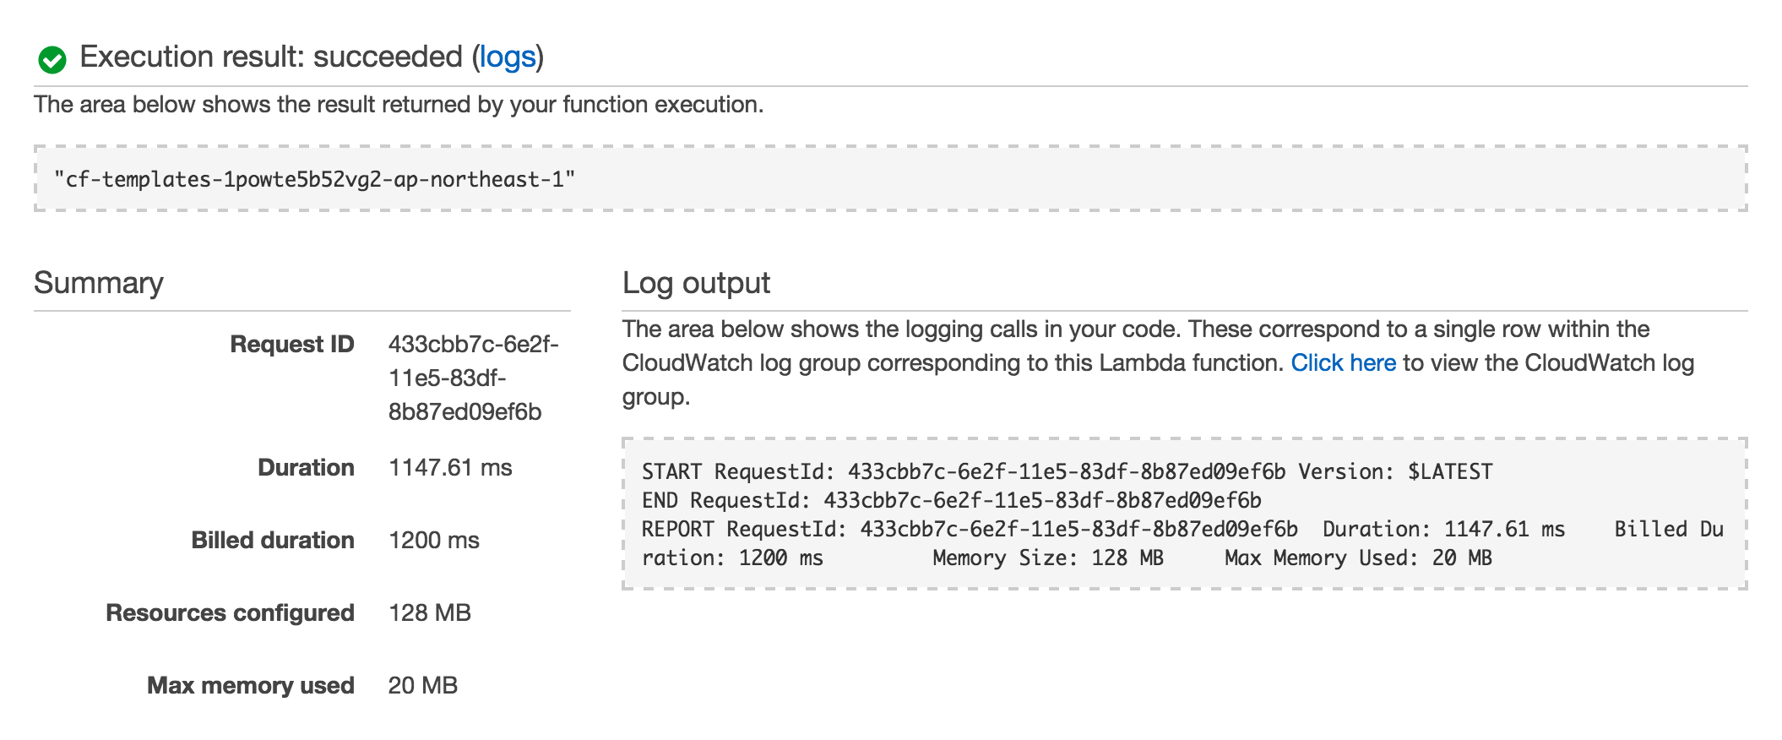Select the Log output section heading
This screenshot has height=740, width=1782.
click(696, 283)
